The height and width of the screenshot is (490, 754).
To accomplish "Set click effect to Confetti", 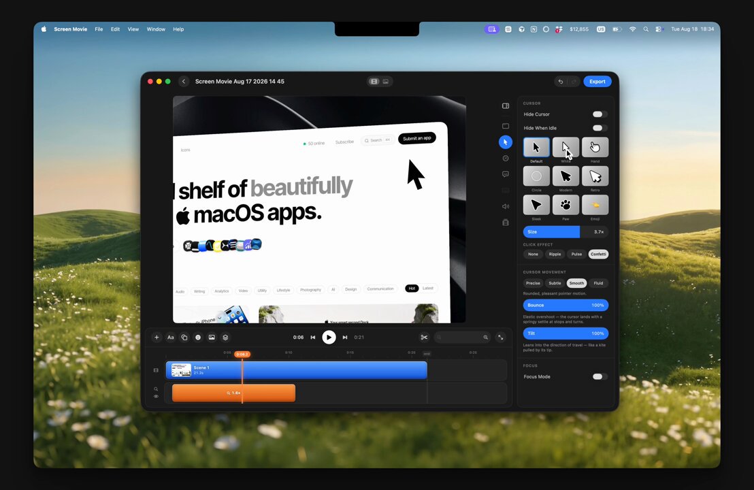I will [598, 255].
